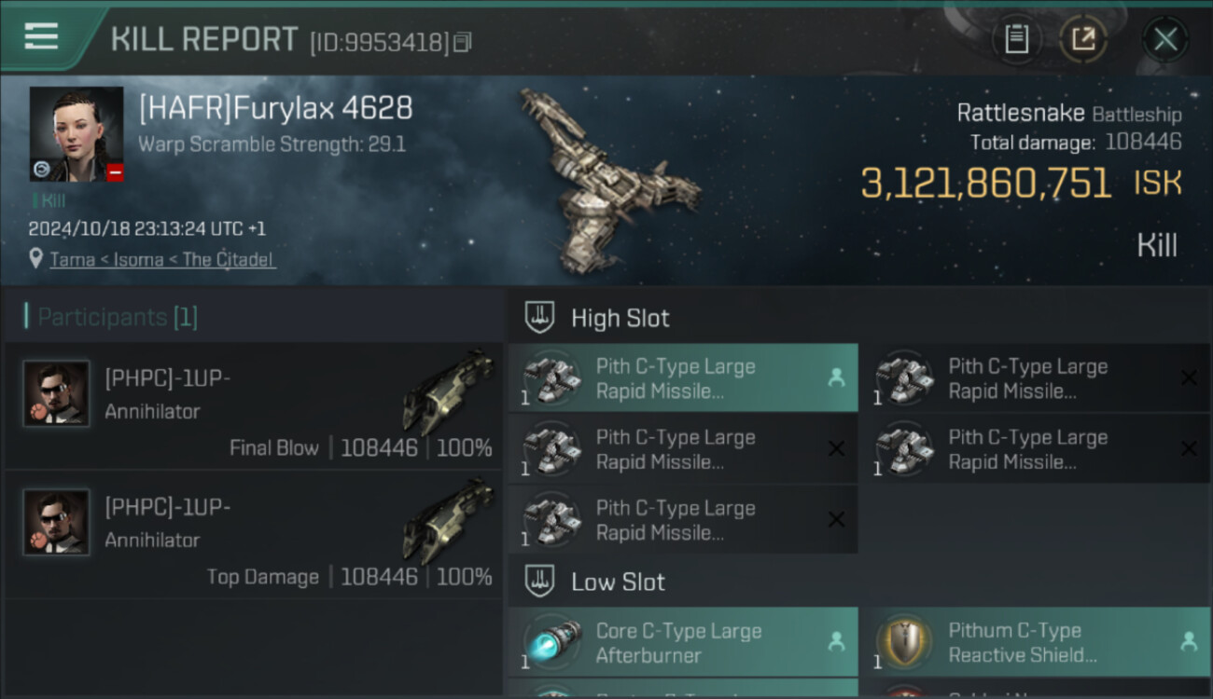Open Final Blow participant -1UP- portrait
Screen dimensions: 1213x699
coord(56,394)
